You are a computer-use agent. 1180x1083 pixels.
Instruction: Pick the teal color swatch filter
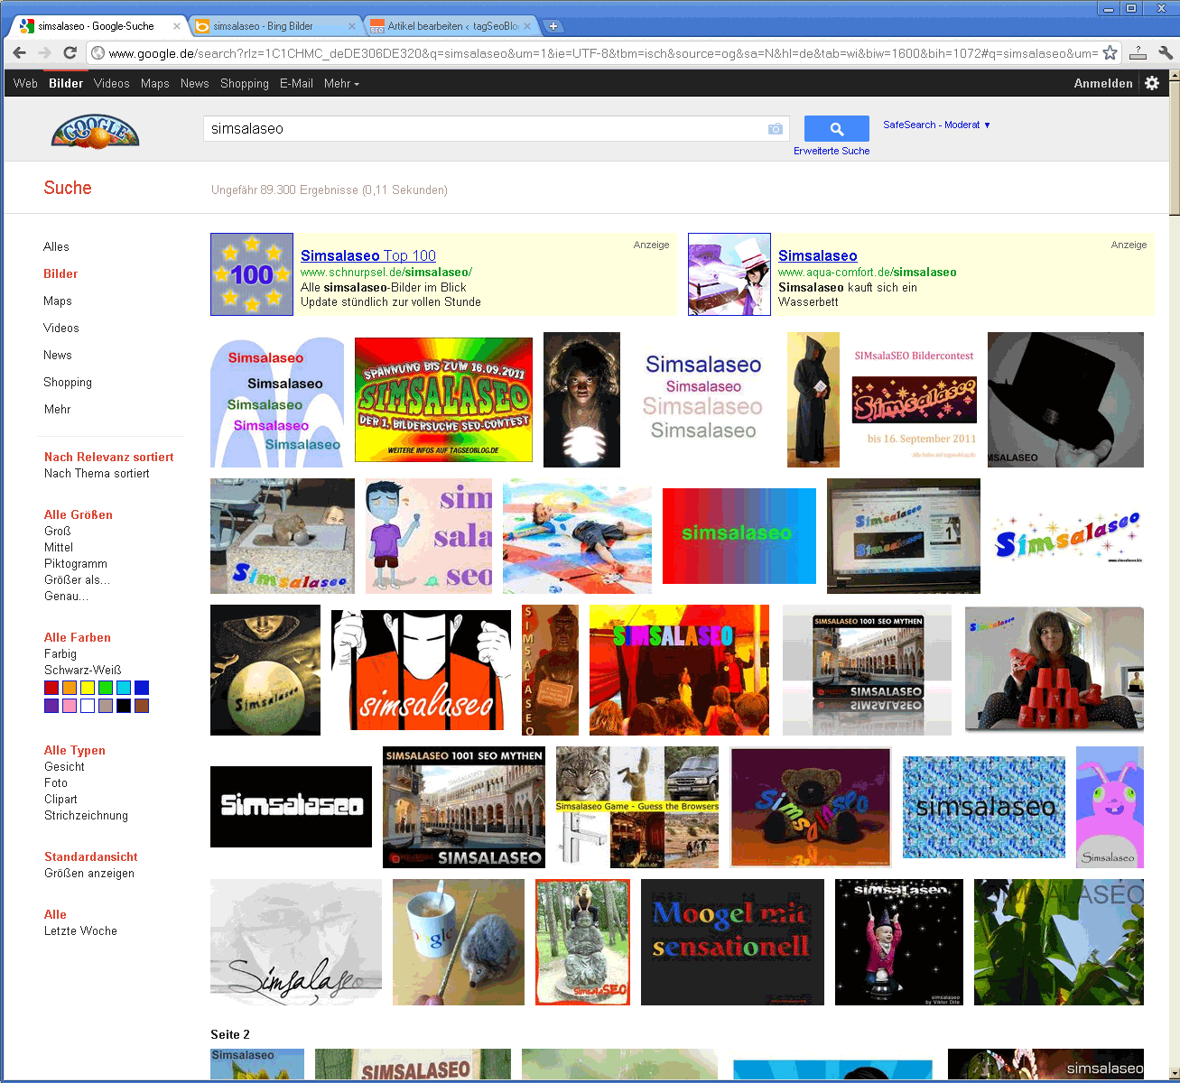click(124, 688)
